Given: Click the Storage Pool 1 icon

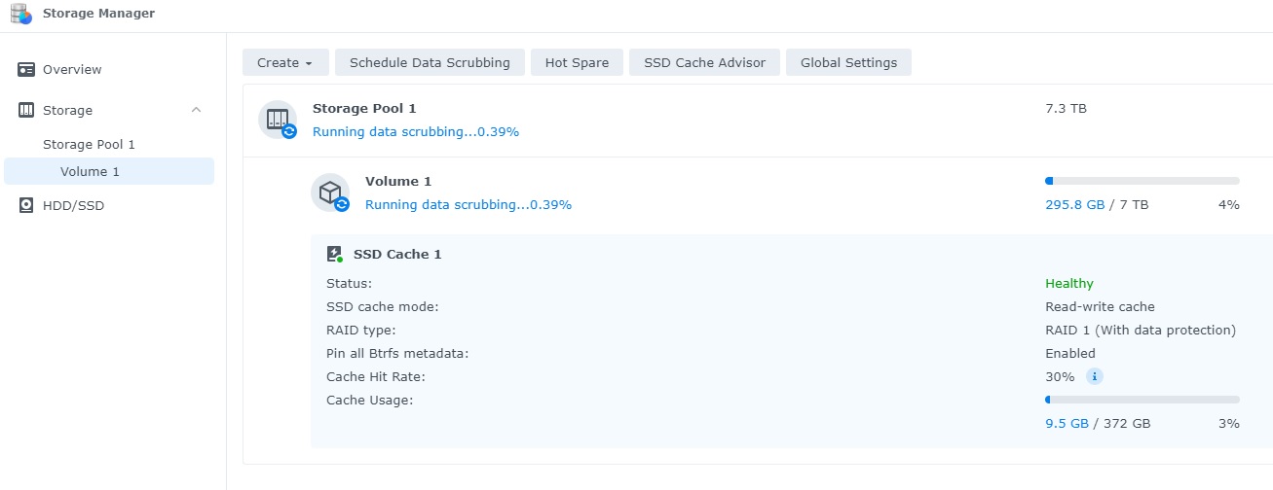Looking at the screenshot, I should click(x=278, y=120).
